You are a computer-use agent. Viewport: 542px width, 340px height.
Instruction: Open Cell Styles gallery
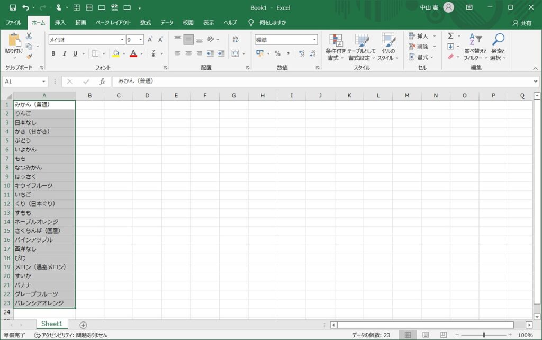point(388,47)
